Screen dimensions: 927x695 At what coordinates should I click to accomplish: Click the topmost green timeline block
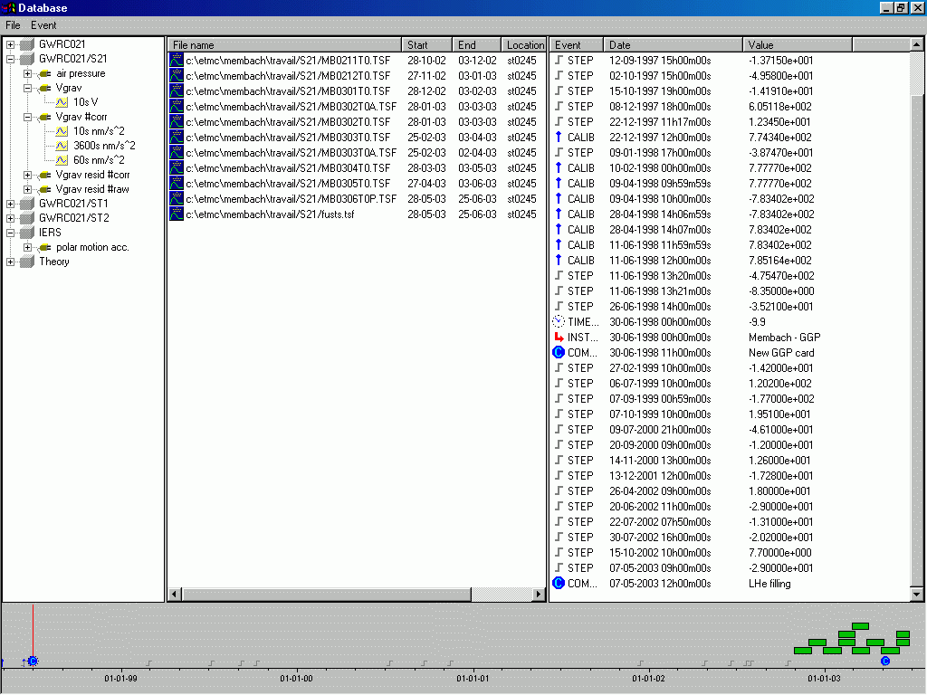[860, 625]
